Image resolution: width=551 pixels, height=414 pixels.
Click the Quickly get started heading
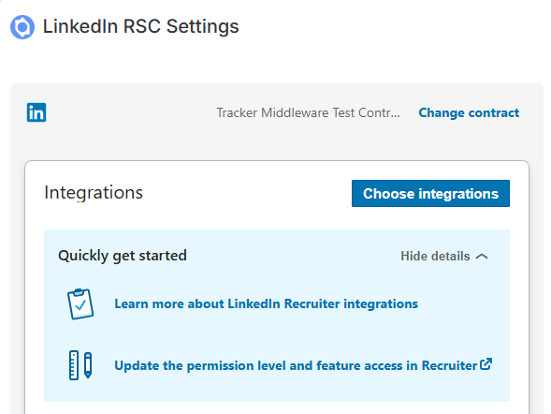pos(123,256)
